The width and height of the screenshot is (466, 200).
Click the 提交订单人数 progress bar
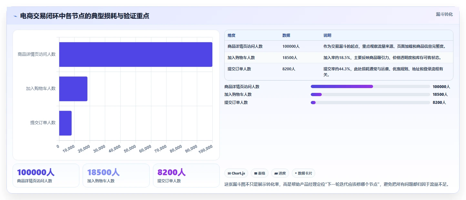pos(370,103)
